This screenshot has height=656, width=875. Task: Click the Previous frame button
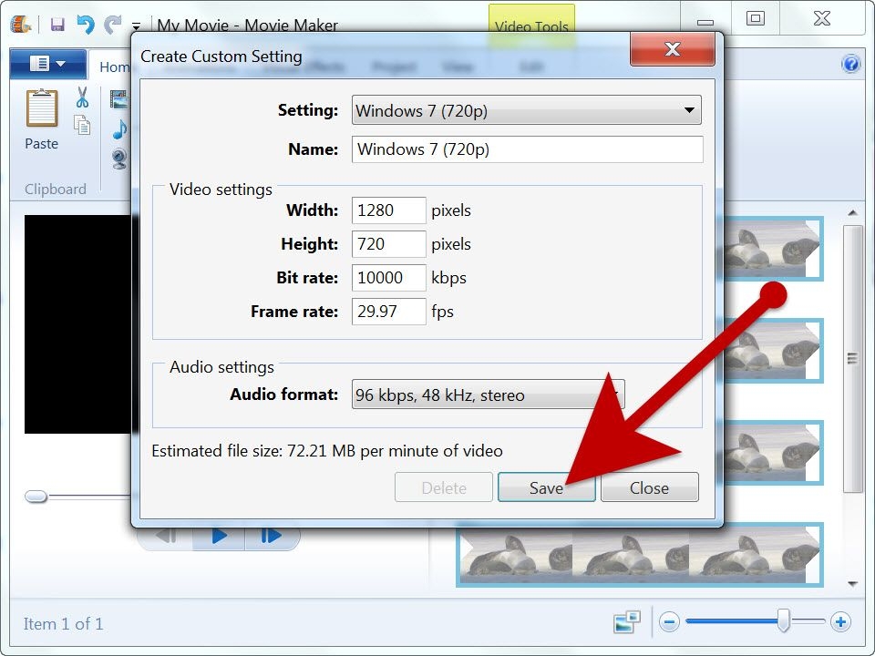(x=166, y=536)
